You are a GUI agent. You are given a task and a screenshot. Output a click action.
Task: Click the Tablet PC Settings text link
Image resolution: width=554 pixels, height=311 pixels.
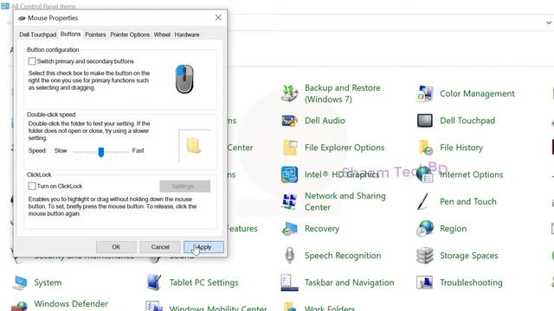[x=204, y=282]
